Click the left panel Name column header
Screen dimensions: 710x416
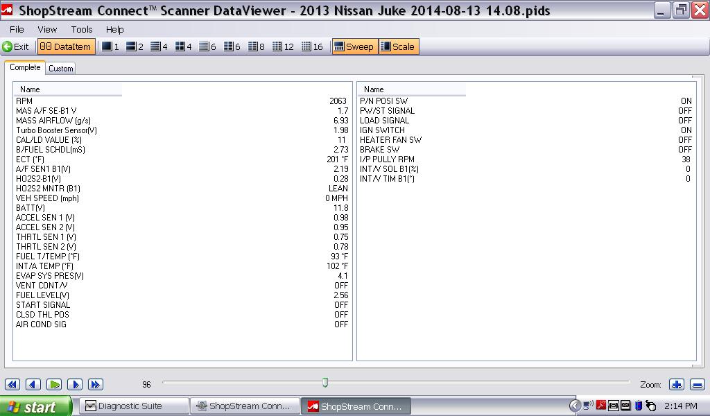(x=67, y=89)
